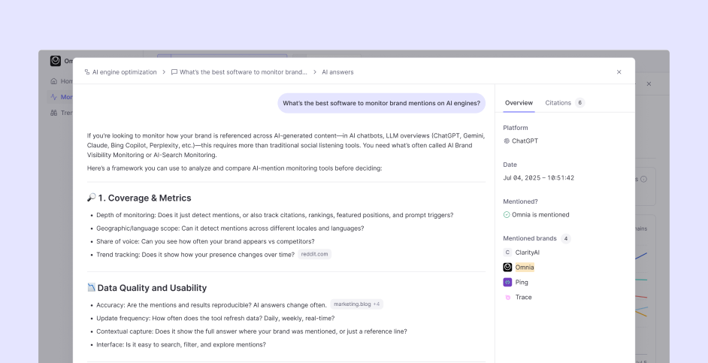Click the '1. Coverage & Metrics' heading

[x=144, y=198]
